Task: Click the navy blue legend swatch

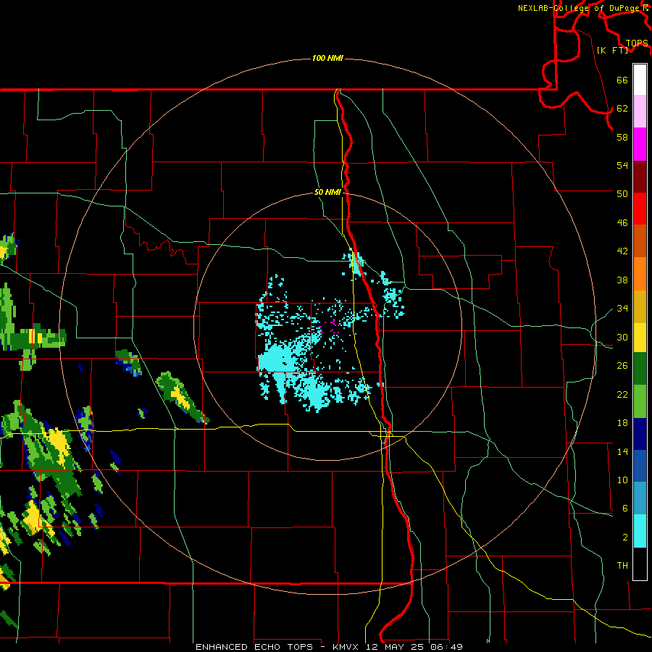Action: pos(640,434)
